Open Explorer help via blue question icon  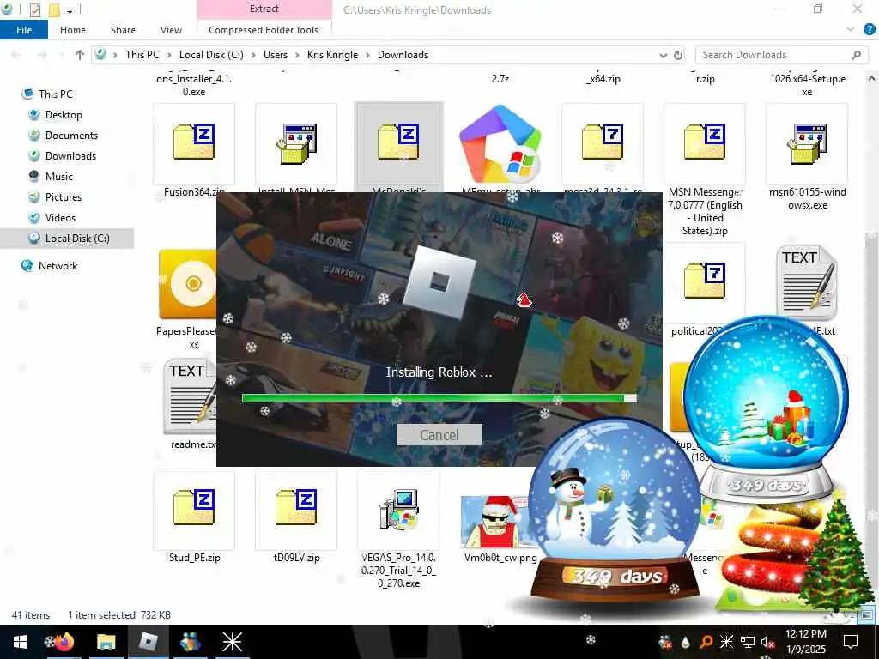(x=870, y=30)
